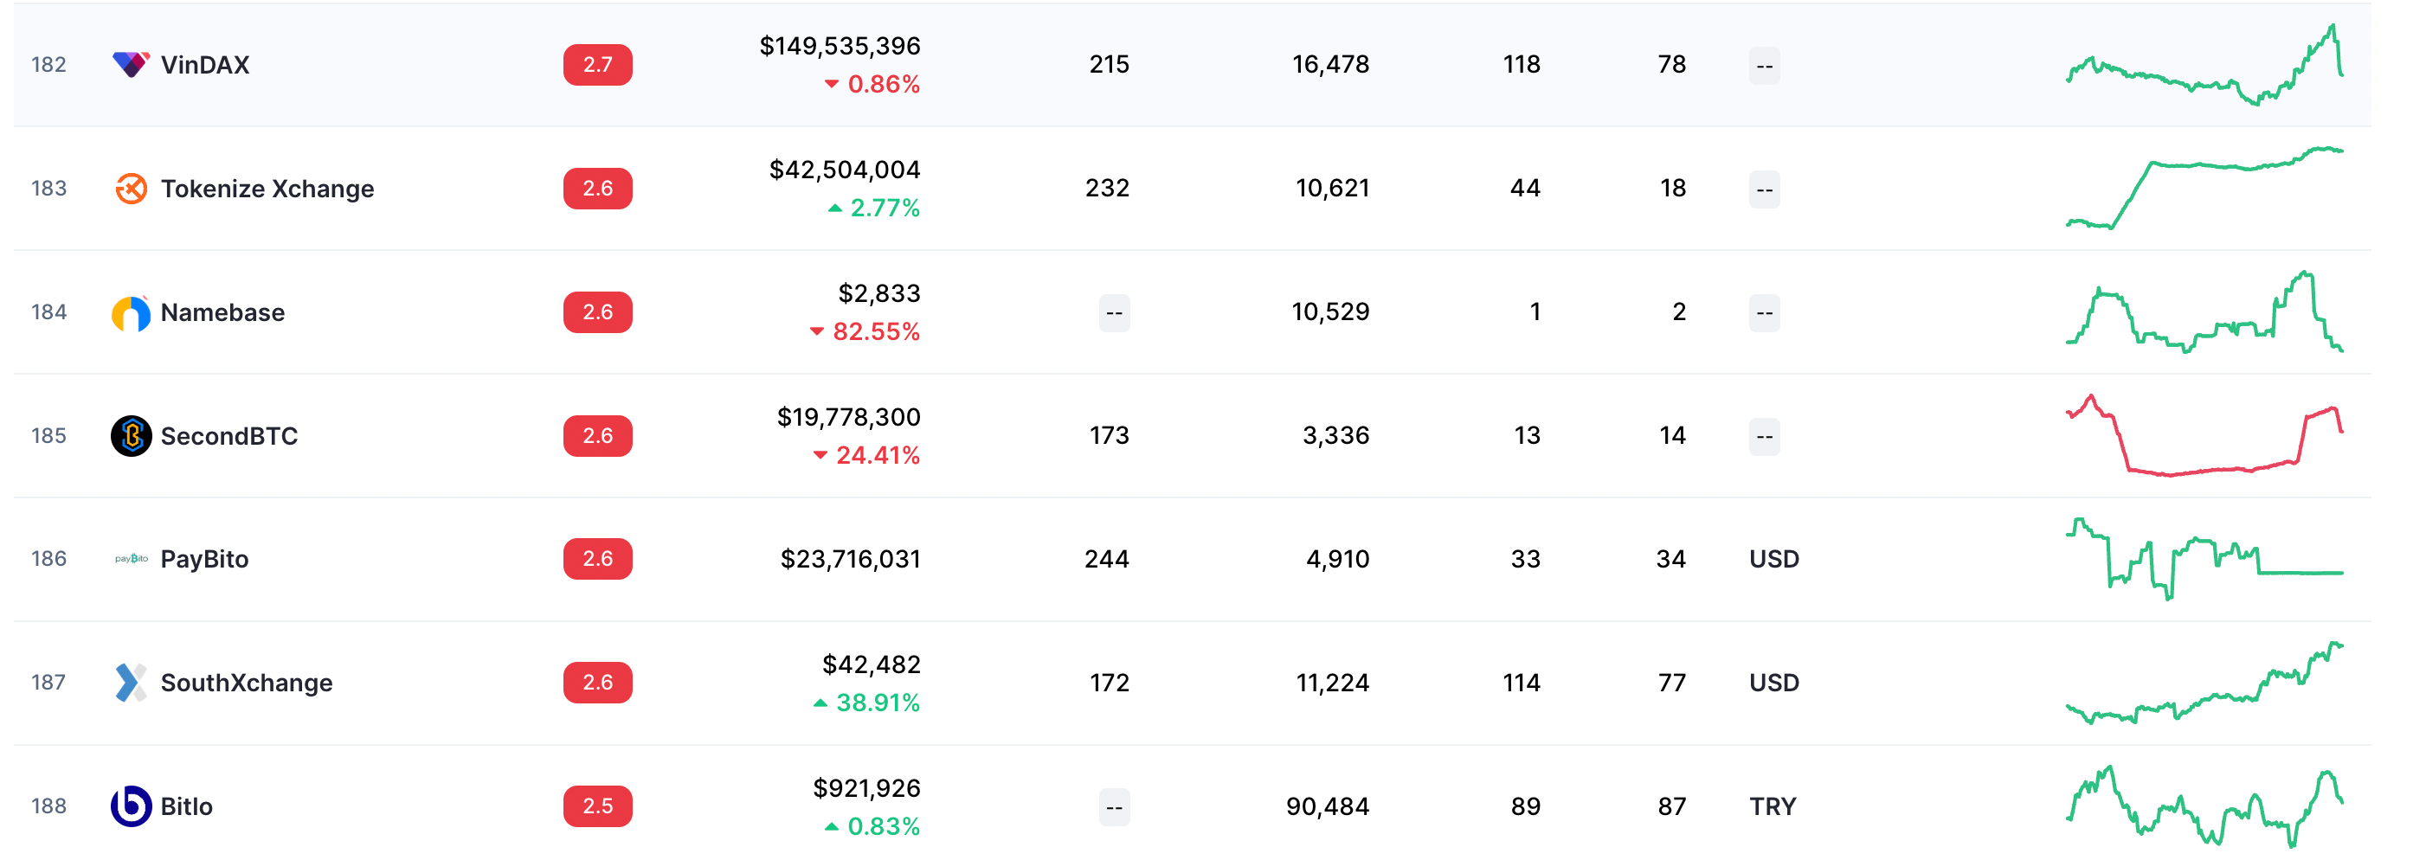
Task: View PayBito volume sparkline chart
Action: [2205, 559]
